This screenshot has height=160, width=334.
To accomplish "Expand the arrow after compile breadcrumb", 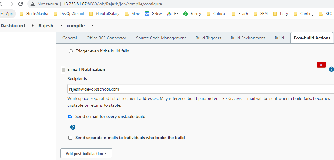I will 92,26.
